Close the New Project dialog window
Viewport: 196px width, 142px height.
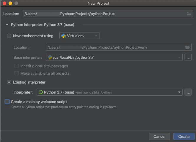[x=4, y=3]
